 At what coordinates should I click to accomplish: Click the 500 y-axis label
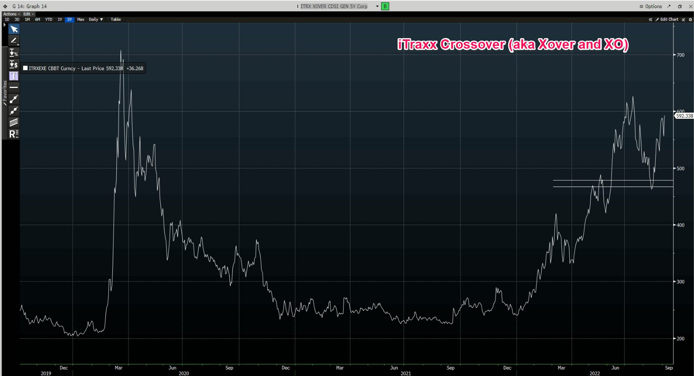(x=680, y=168)
